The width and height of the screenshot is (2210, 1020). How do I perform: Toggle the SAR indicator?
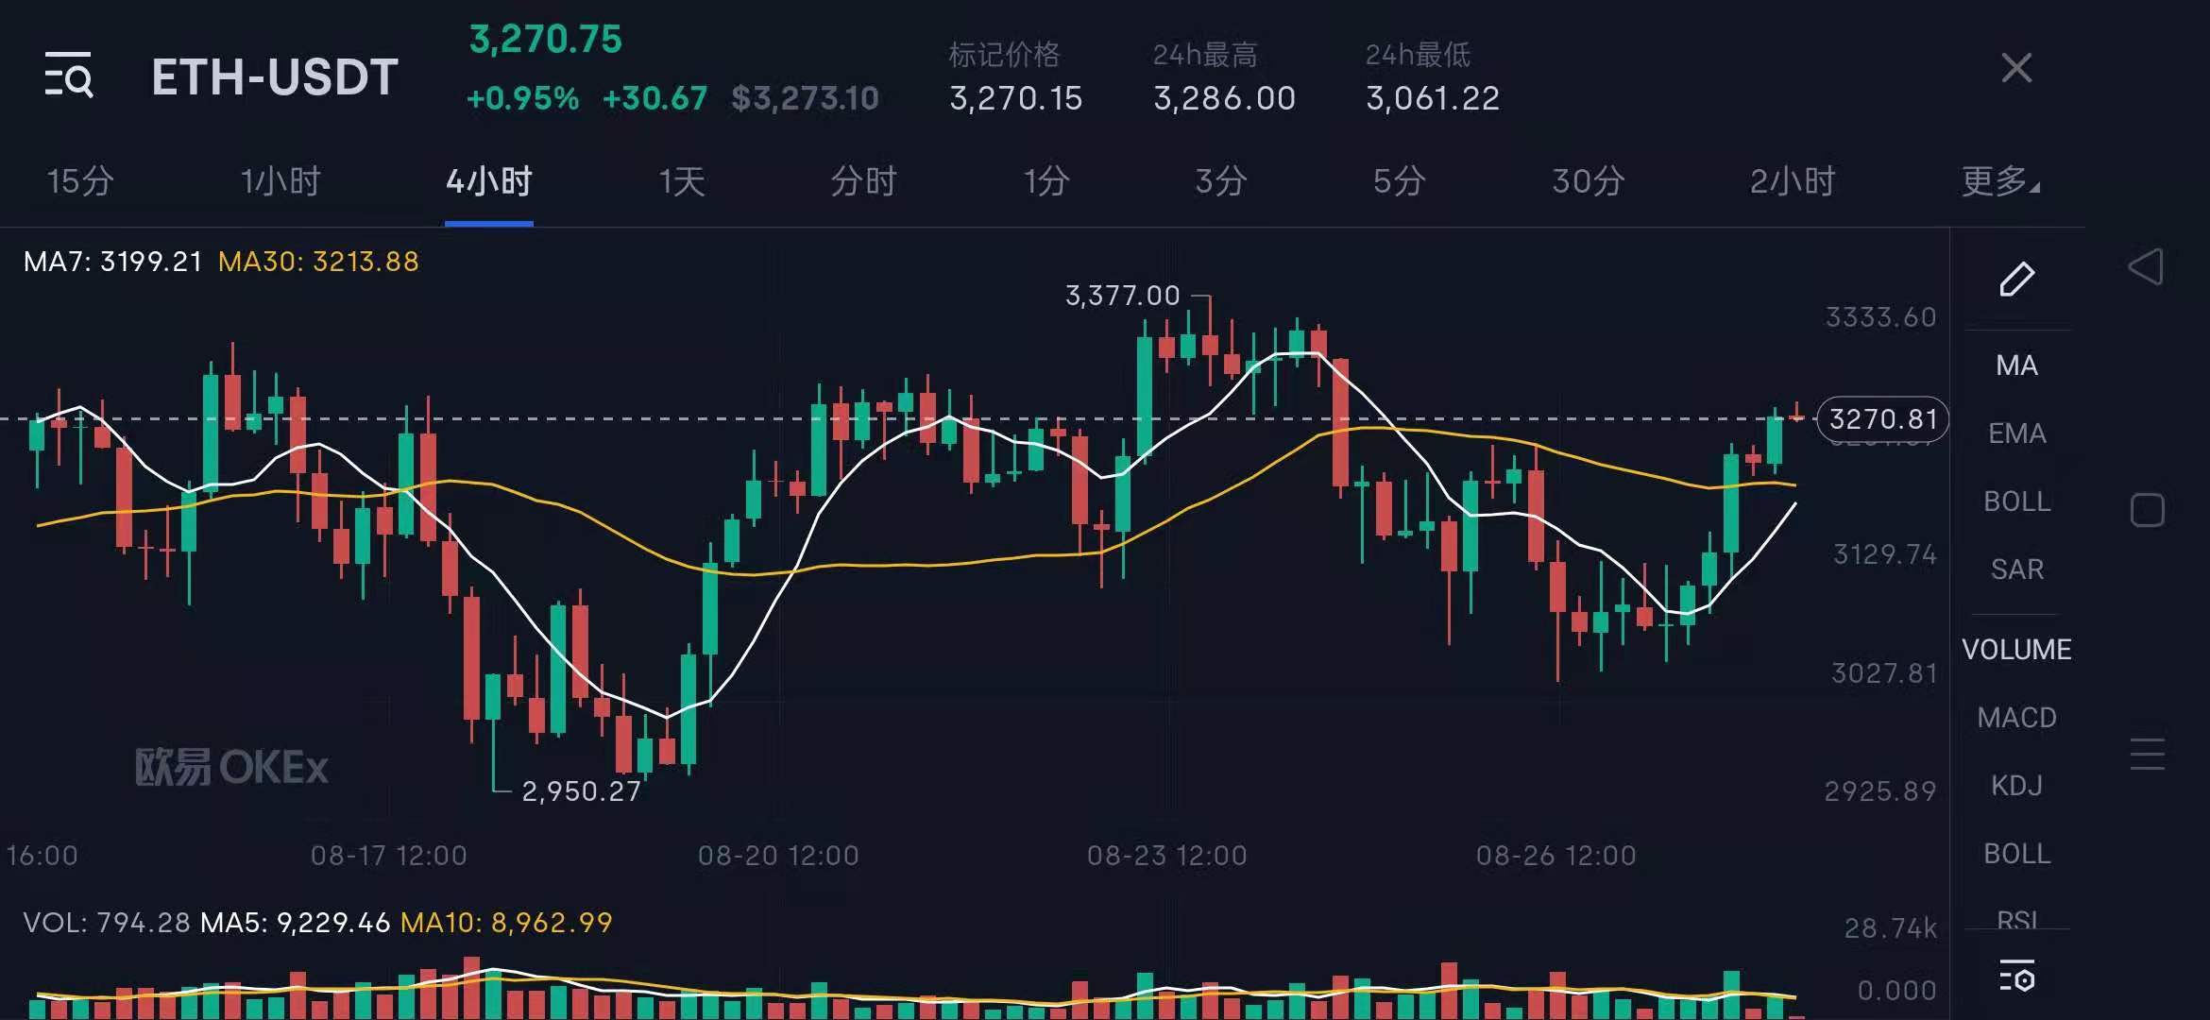coord(2016,569)
